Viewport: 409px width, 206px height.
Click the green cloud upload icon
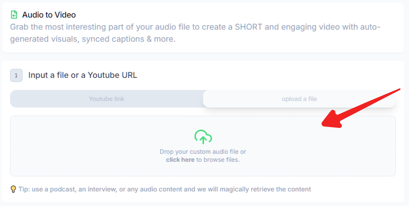point(203,137)
